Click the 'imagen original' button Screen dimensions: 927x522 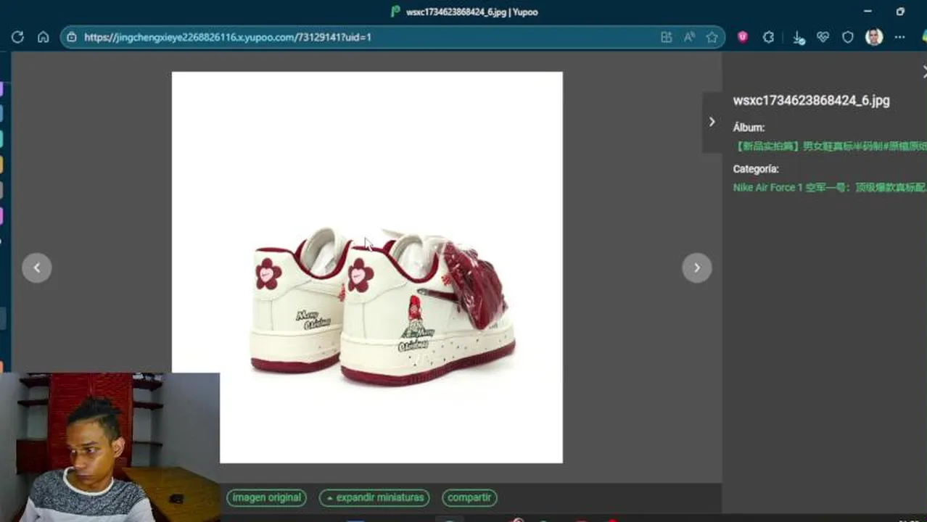click(x=266, y=498)
